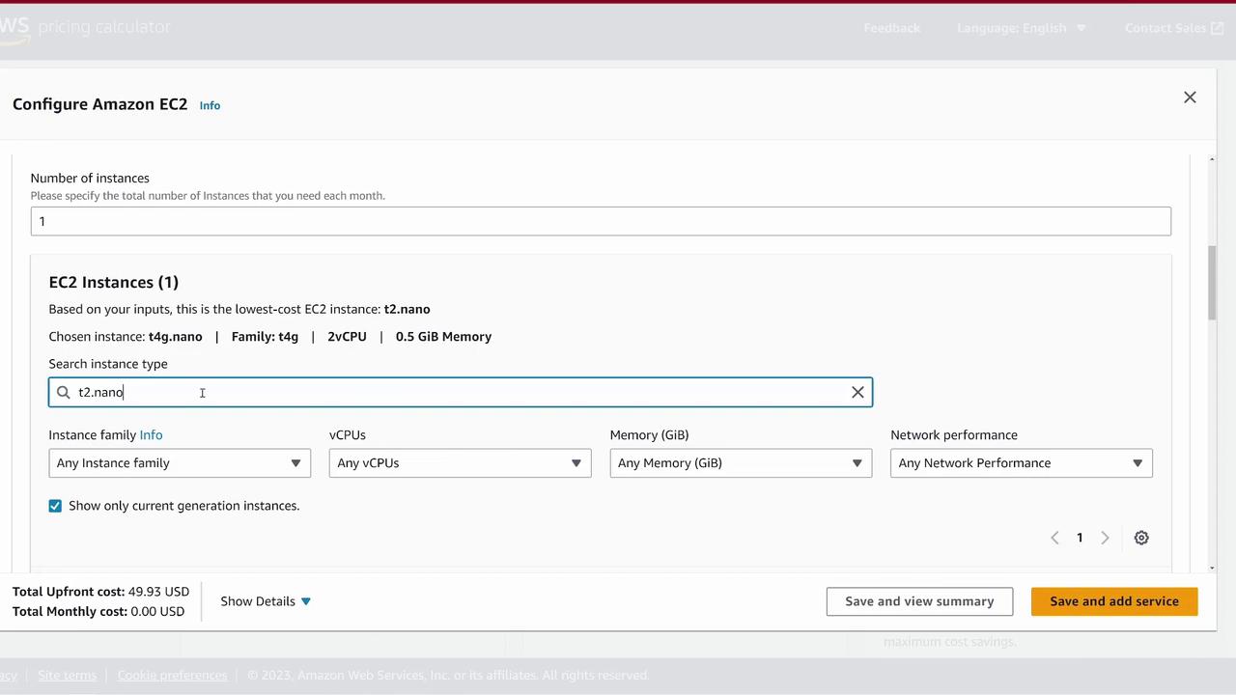Open the Any Instance family dropdown
The height and width of the screenshot is (695, 1236).
click(180, 463)
